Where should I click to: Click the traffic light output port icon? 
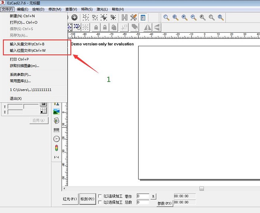pos(56,148)
